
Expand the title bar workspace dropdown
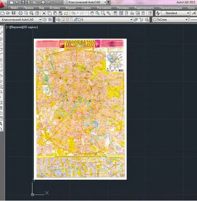[x=105, y=2]
